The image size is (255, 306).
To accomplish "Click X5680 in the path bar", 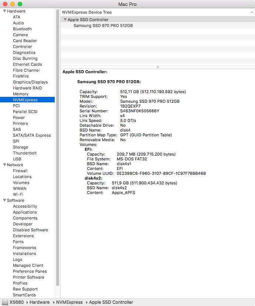I will [x=17, y=302].
